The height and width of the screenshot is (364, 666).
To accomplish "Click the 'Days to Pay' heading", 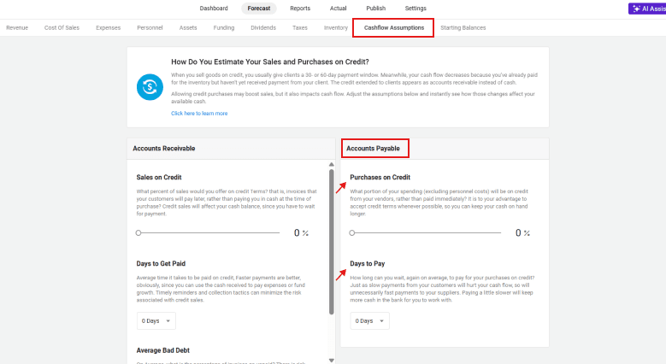I will coord(368,263).
